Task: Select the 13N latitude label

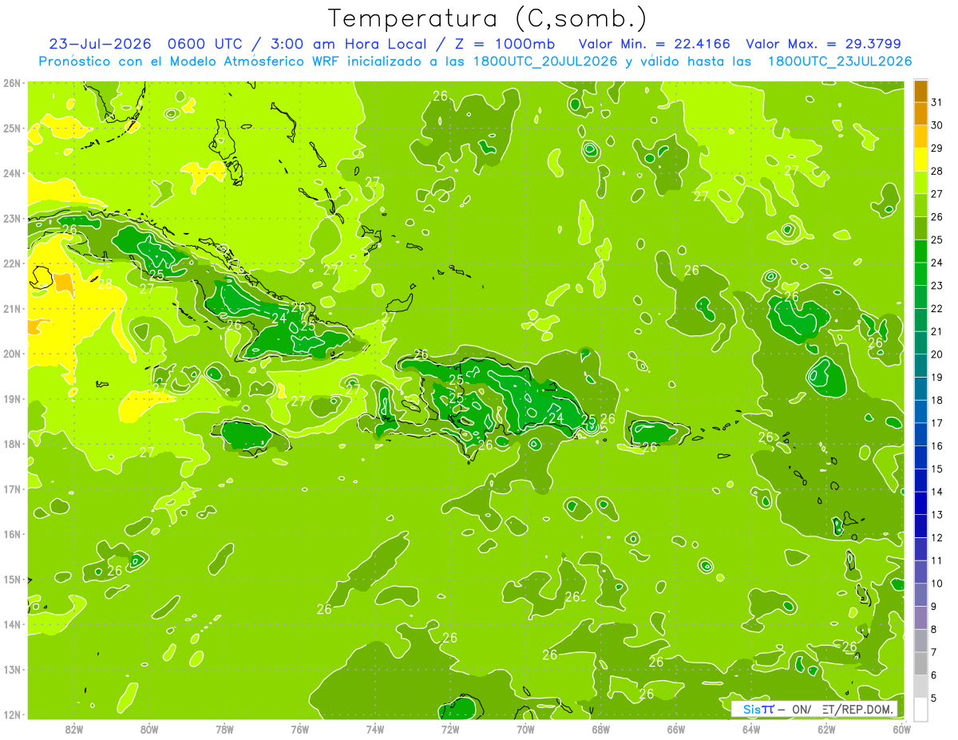Action: 11,670
